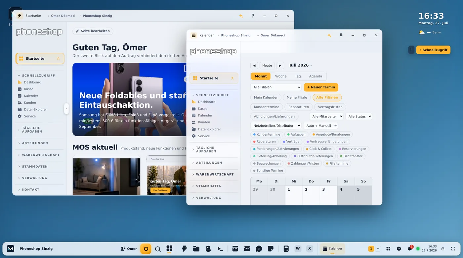
Task: Open the X spreadsheet taskbar icon
Action: tap(310, 248)
